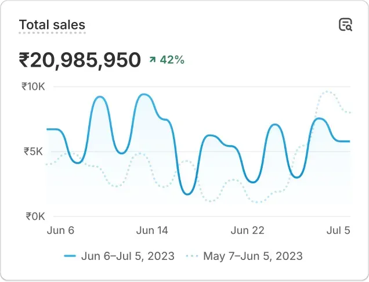This screenshot has height=282, width=369.
Task: Click the dotted line legend swatch
Action: 192,255
